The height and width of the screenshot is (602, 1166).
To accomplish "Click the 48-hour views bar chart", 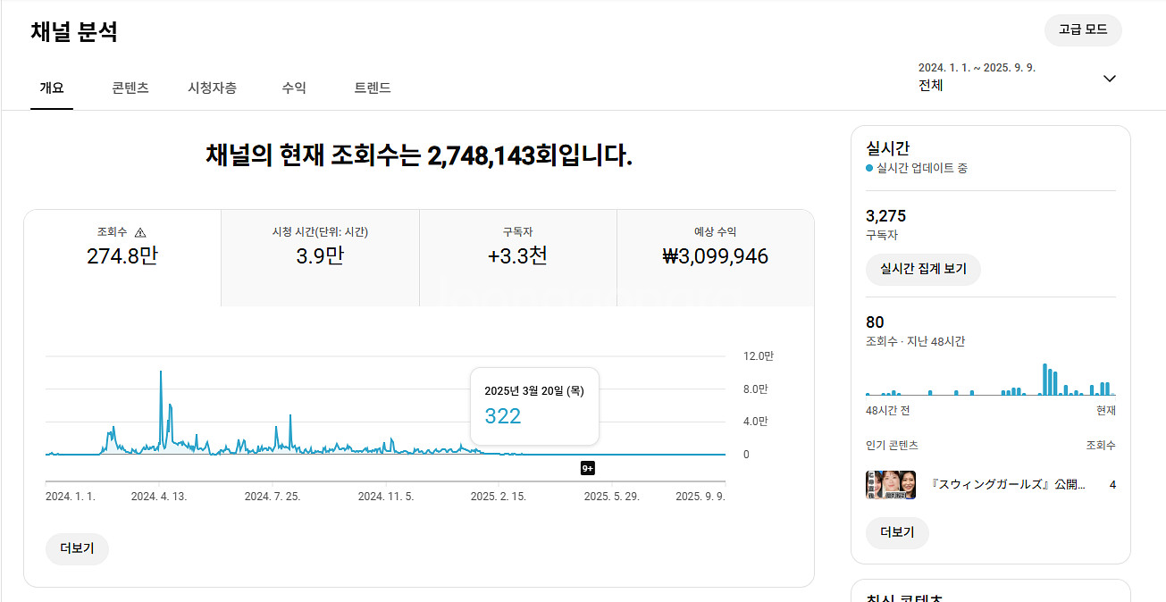I will coord(991,379).
